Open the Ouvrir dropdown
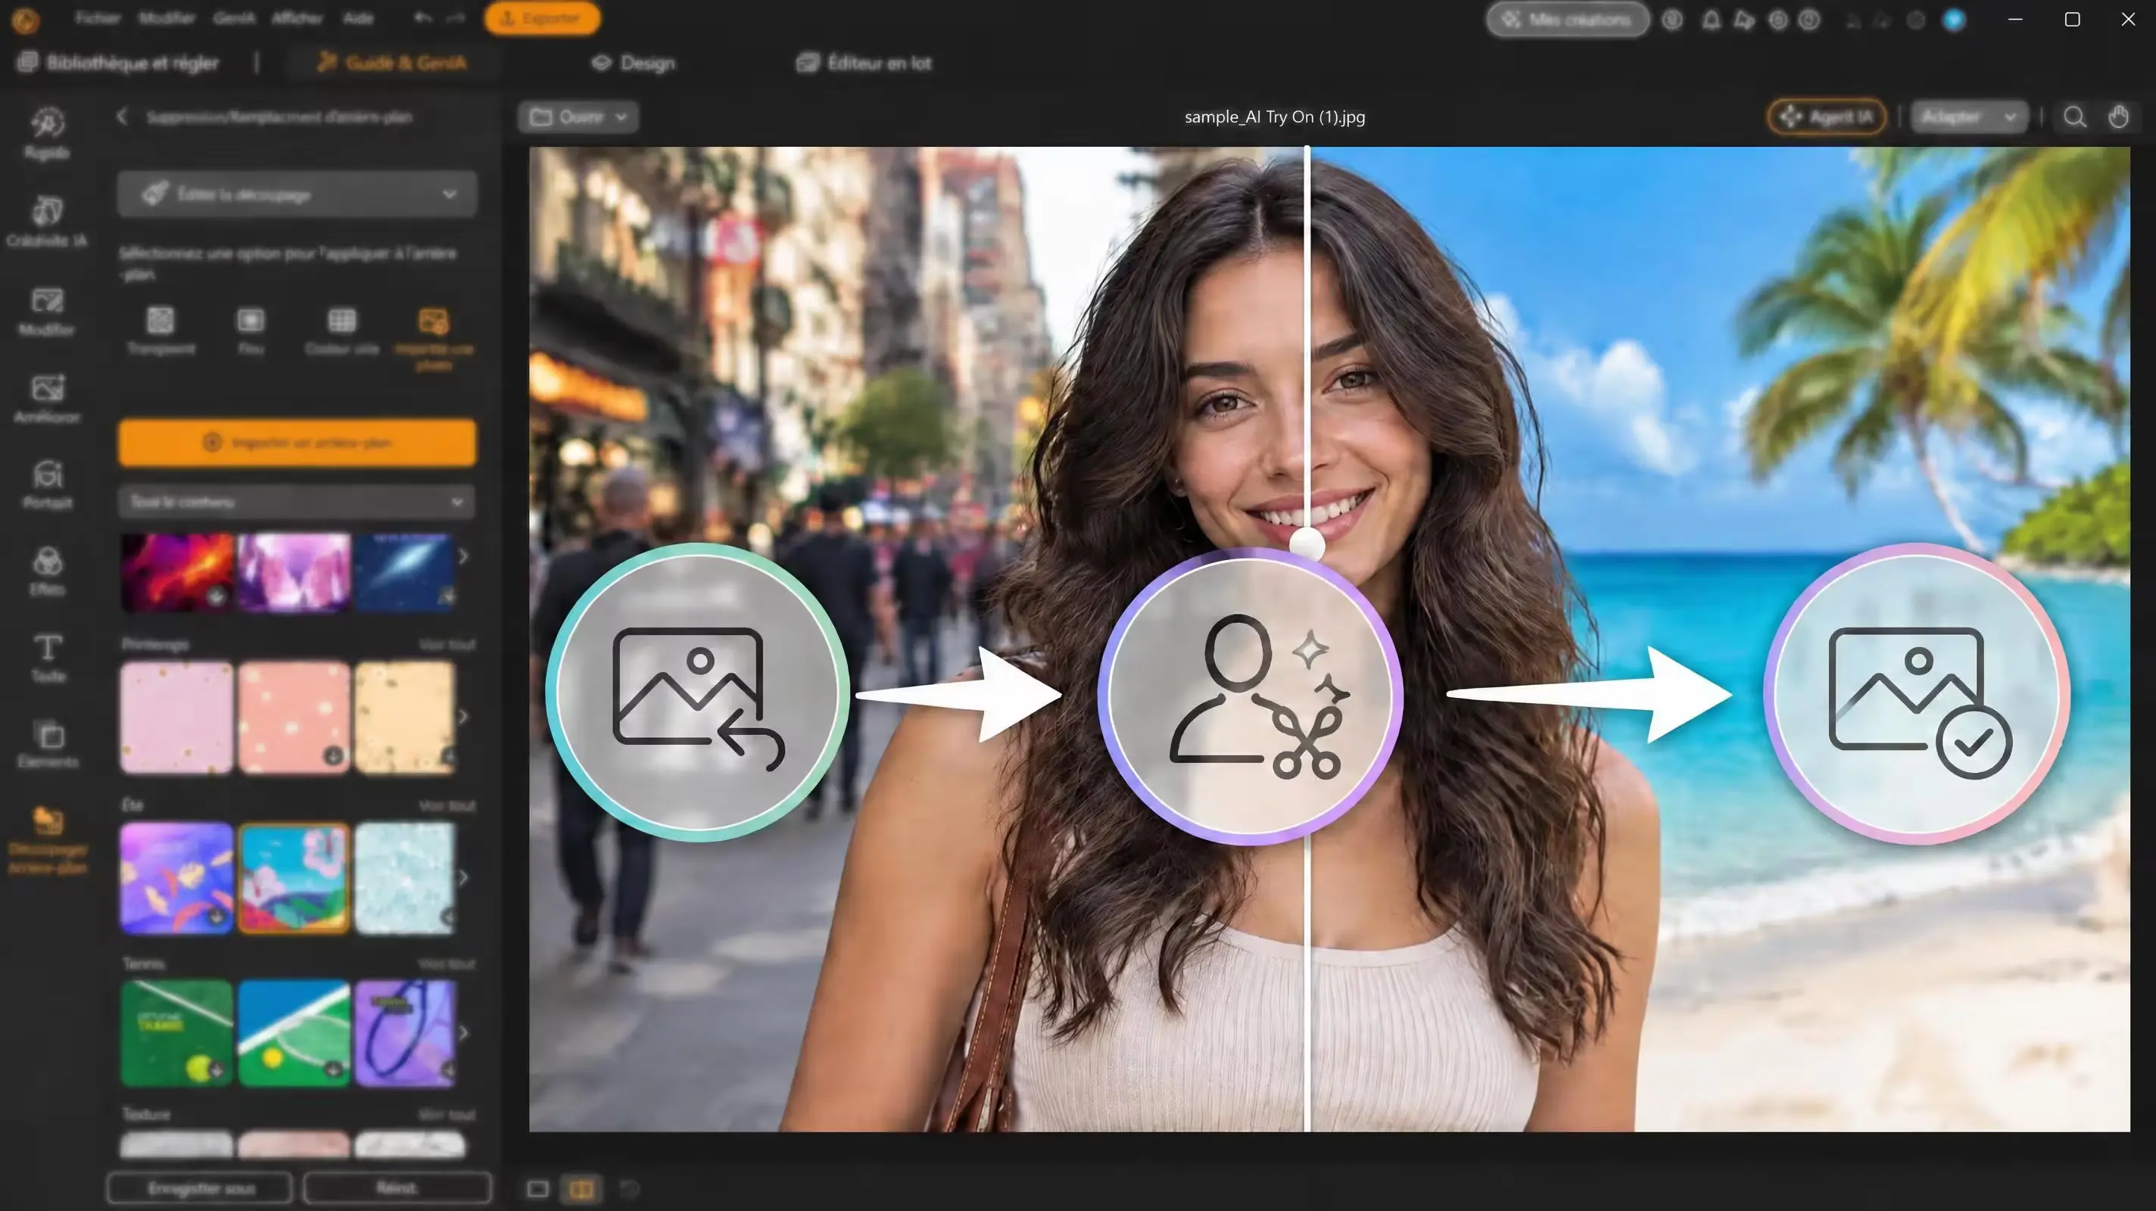 (x=578, y=117)
